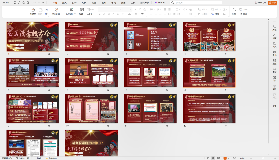Switch to normal view in status bar
This screenshot has width=279, height=160.
point(208,158)
